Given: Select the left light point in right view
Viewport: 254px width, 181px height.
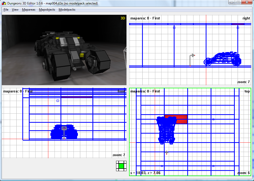Looking at the screenshot, I should [174, 27].
